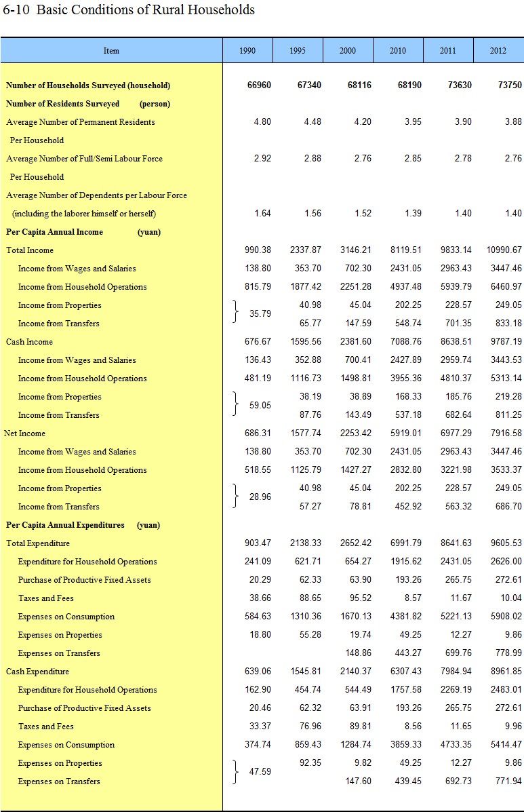The height and width of the screenshot is (812, 524).
Task: Click combined properties/transfers value 35.79
Action: [260, 314]
